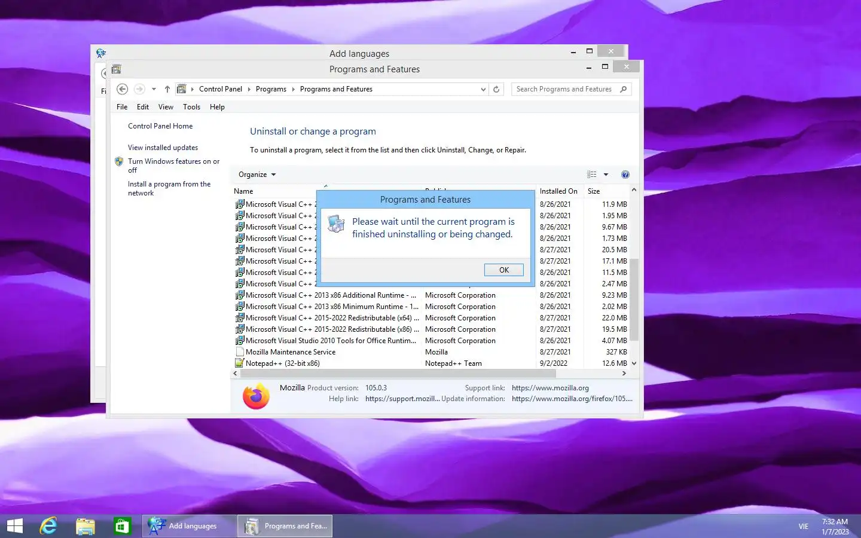The width and height of the screenshot is (861, 538).
Task: Open the view options dropdown arrow
Action: (x=606, y=175)
